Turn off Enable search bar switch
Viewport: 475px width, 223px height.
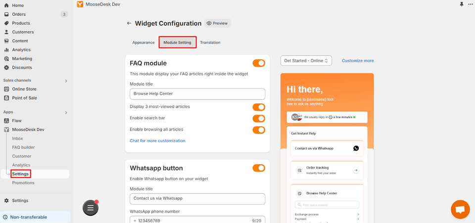(259, 118)
